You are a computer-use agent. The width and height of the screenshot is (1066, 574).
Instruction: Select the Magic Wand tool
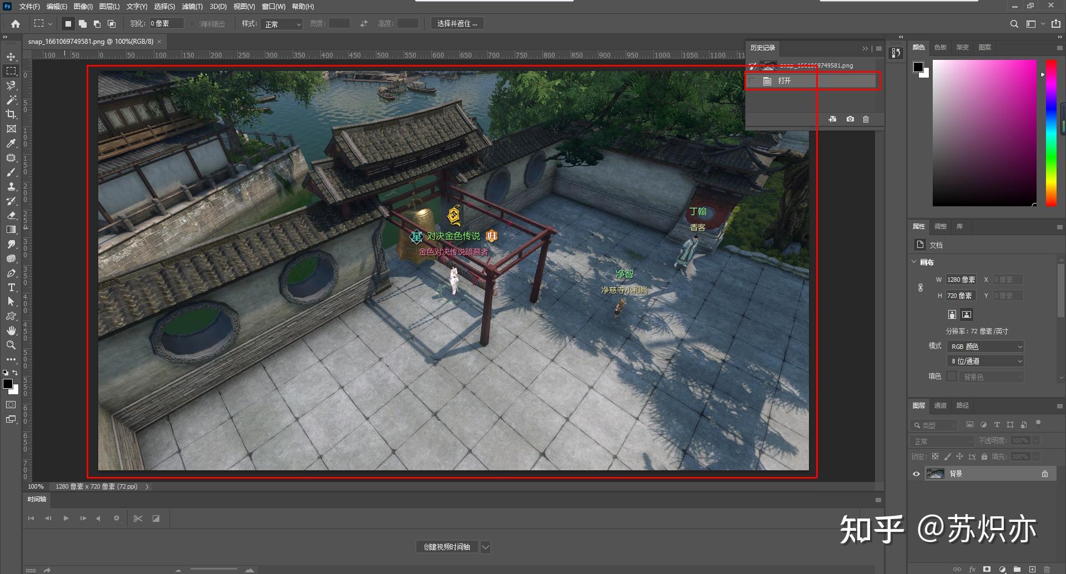point(11,100)
